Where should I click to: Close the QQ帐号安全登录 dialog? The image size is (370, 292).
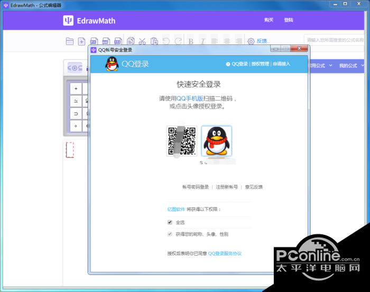[x=299, y=49]
